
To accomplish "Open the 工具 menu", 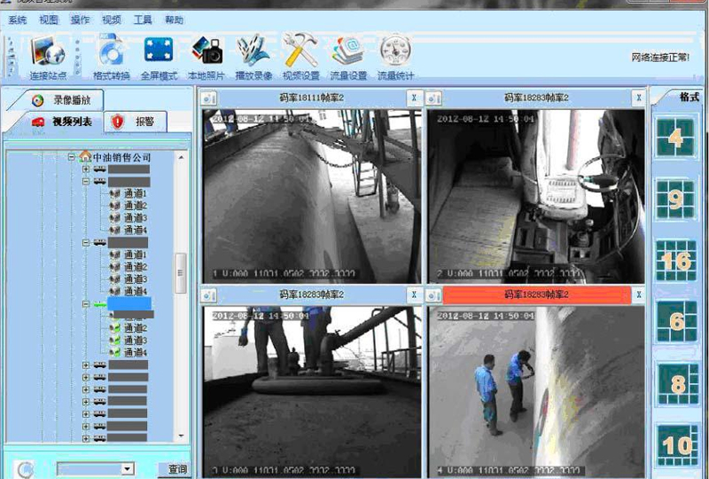I will tap(143, 20).
